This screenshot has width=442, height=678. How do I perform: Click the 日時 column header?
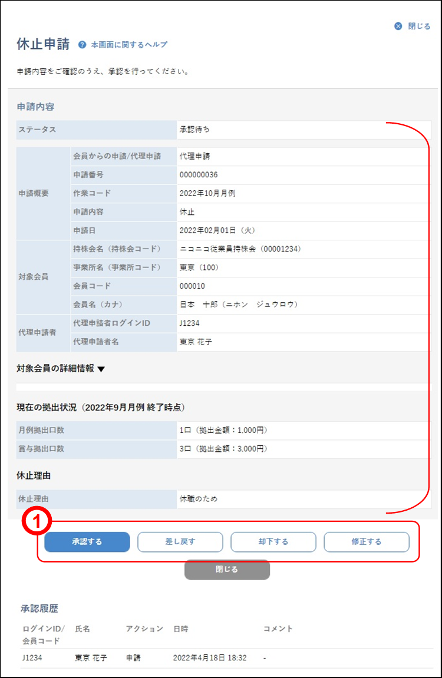tap(181, 629)
